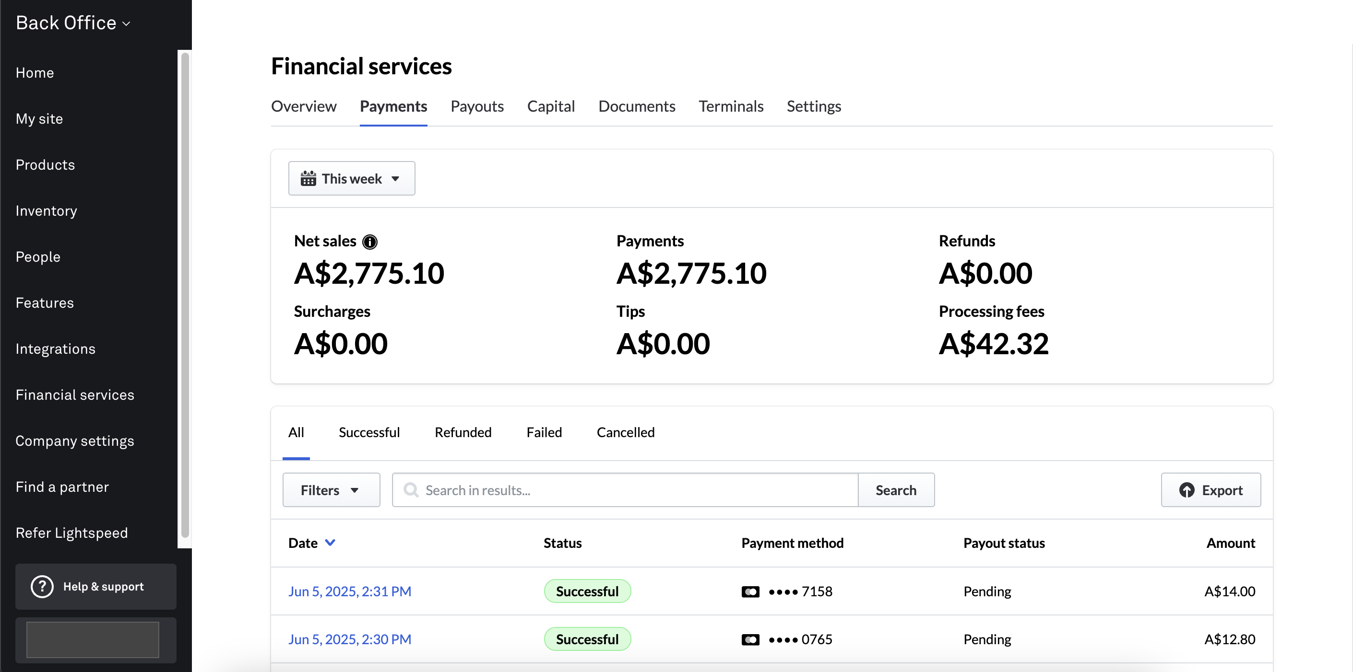This screenshot has width=1353, height=672.
Task: Click the Export button
Action: (x=1211, y=490)
